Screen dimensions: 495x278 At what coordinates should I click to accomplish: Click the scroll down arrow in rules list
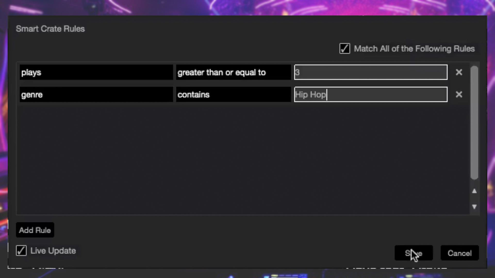(x=474, y=206)
